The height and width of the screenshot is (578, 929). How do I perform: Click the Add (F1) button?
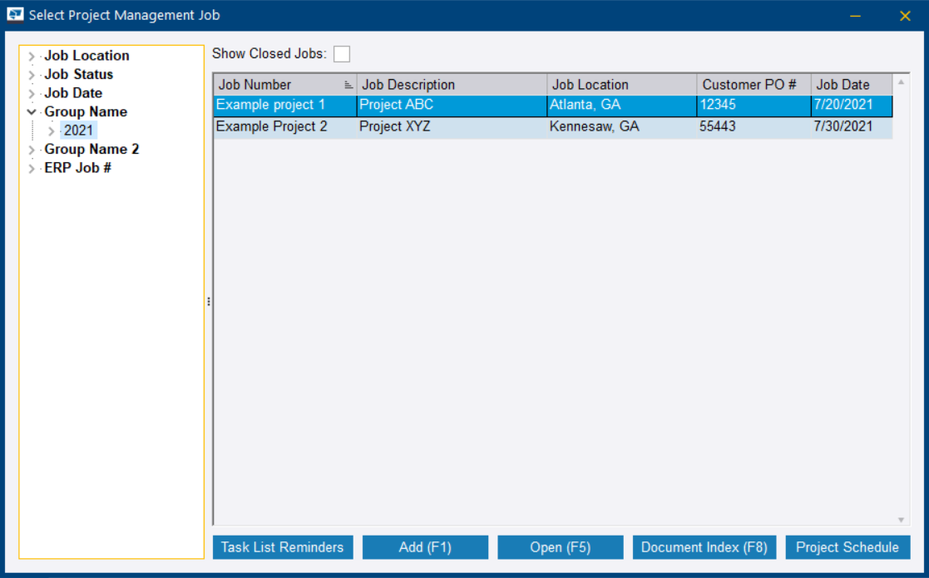click(425, 547)
